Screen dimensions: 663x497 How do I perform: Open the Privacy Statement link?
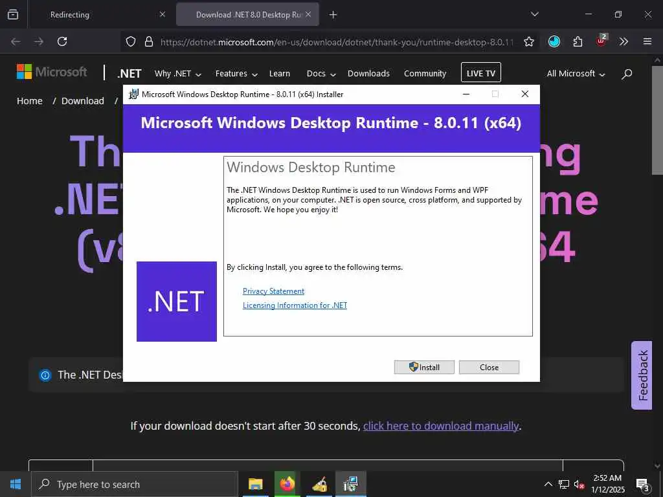point(274,291)
